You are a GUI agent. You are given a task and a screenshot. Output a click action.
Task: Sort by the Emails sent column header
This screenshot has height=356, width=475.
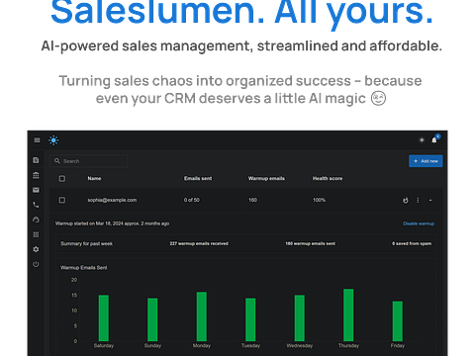coord(198,178)
